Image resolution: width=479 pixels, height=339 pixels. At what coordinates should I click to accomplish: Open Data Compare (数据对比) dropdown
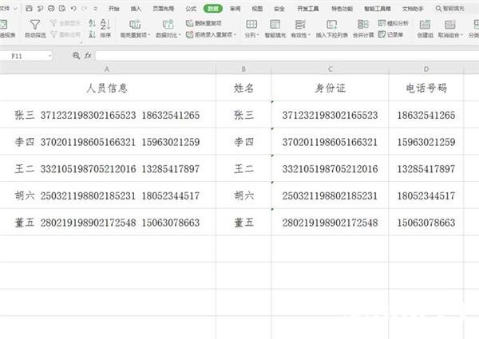point(168,29)
